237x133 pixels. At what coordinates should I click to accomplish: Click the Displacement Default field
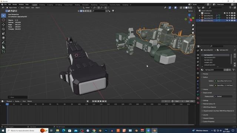(x=224, y=96)
